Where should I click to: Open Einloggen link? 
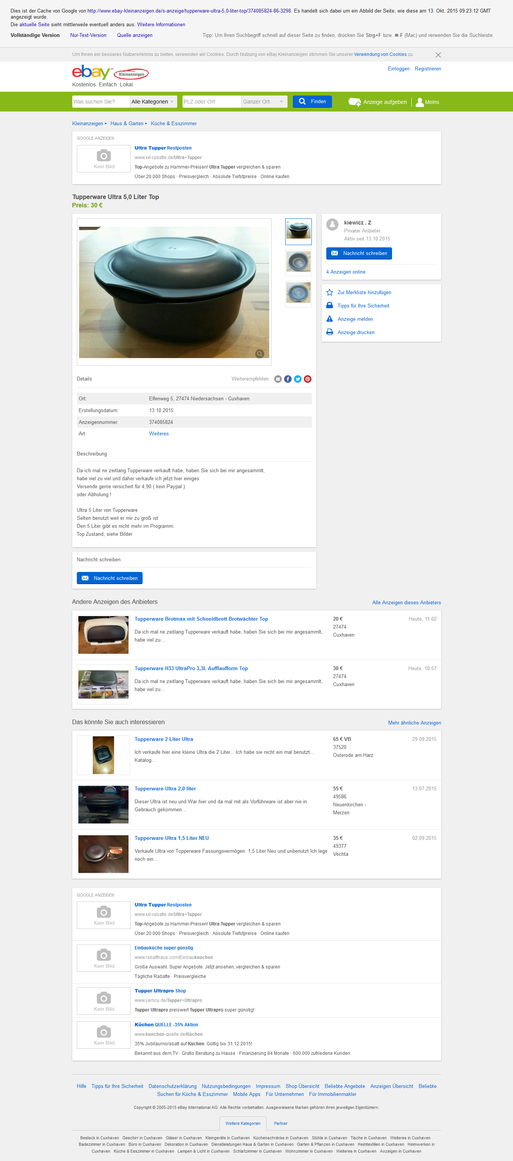[399, 69]
